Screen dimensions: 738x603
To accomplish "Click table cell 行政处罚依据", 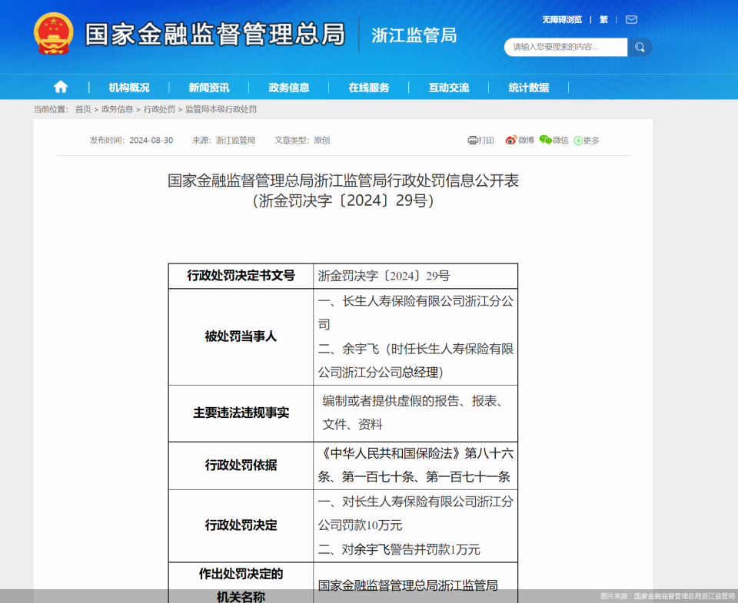I will click(x=241, y=466).
